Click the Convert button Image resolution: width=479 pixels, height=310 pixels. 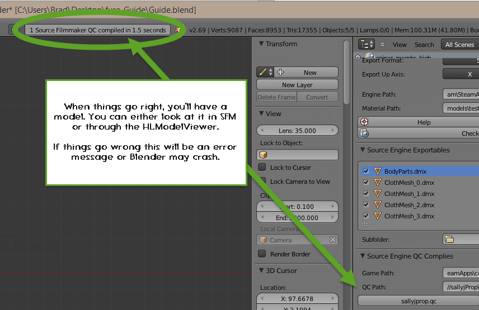tap(317, 97)
